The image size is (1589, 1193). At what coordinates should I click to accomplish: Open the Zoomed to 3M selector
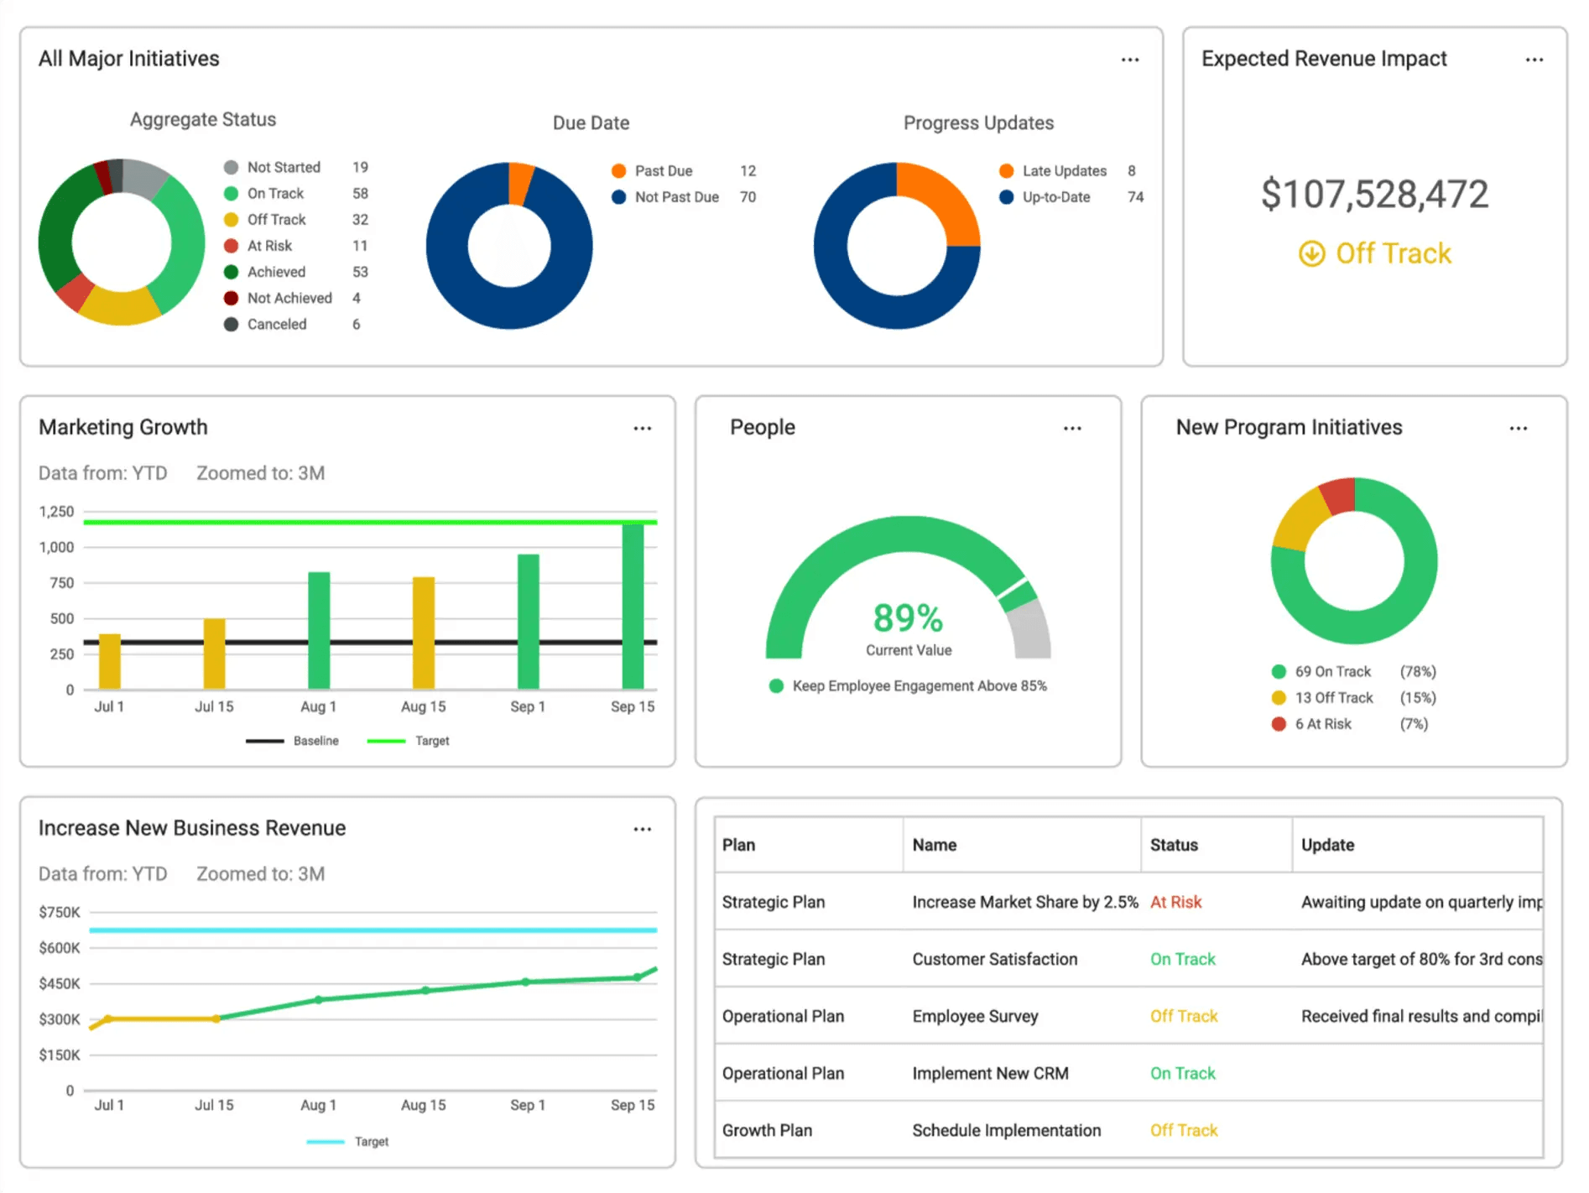pos(259,473)
